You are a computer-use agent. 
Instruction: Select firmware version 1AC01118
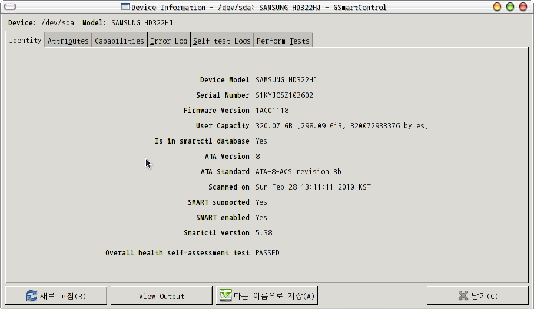[272, 111]
